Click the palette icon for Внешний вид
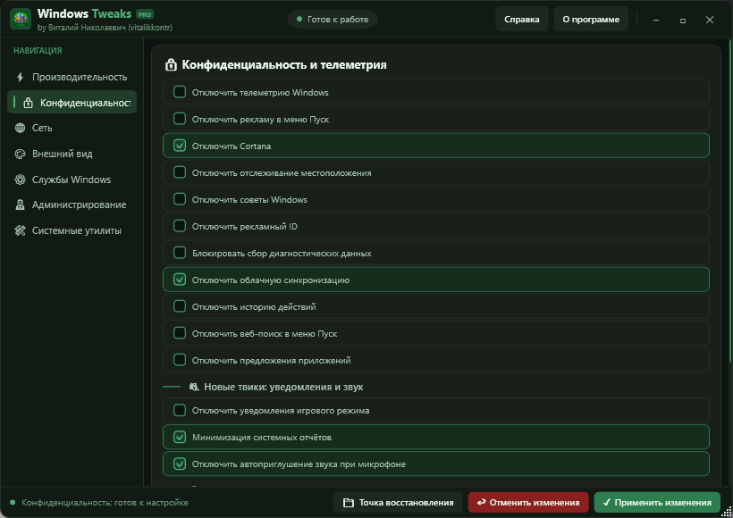 (x=20, y=154)
